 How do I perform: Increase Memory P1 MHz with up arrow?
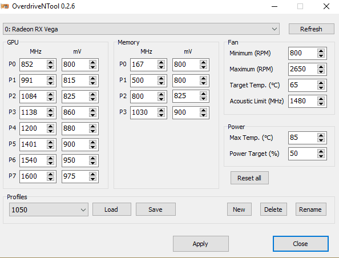pyautogui.click(x=162, y=78)
